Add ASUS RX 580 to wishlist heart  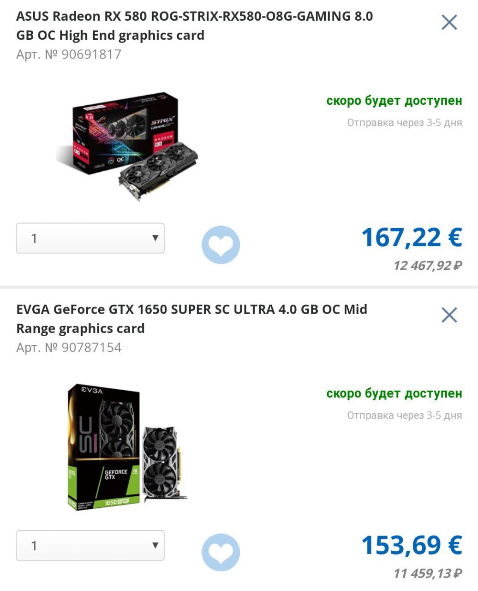(x=221, y=244)
